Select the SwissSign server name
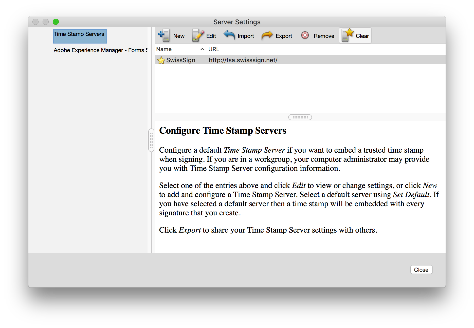474x328 pixels. 181,60
